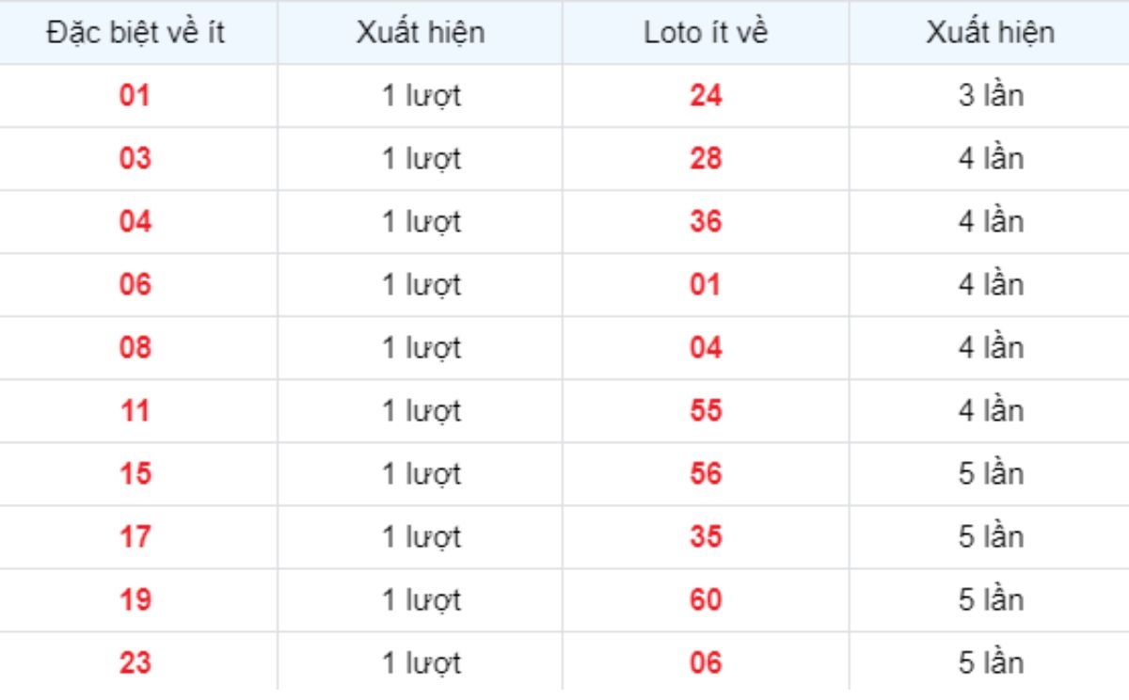Click the red number 15
Screen dimensions: 1129x700
coord(135,473)
